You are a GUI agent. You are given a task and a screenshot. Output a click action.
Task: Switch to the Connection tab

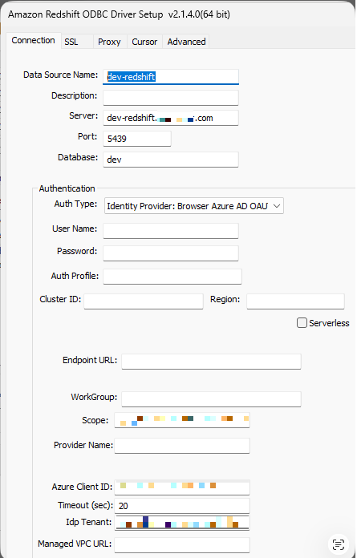tap(34, 41)
